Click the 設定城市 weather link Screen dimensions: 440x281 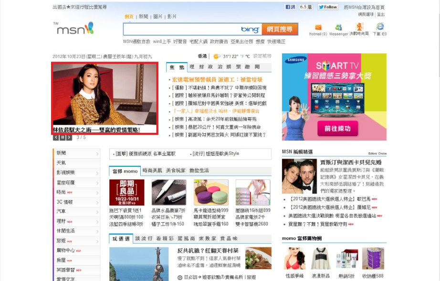pyautogui.click(x=262, y=56)
